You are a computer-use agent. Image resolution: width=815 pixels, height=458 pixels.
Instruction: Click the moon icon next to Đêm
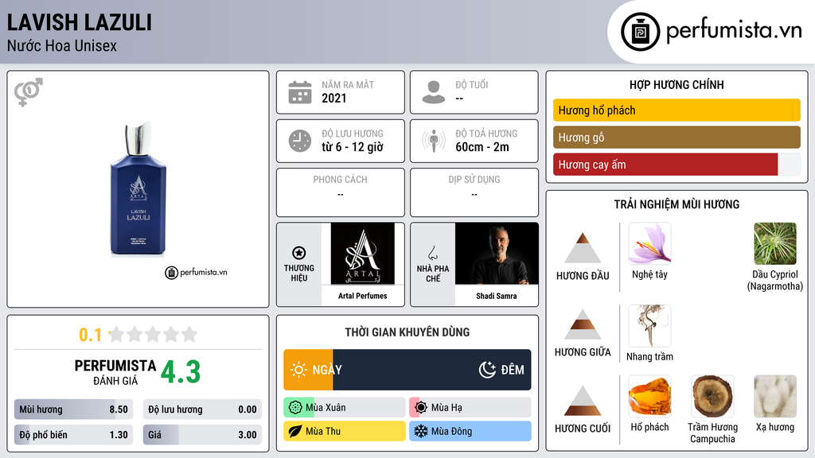pos(487,370)
